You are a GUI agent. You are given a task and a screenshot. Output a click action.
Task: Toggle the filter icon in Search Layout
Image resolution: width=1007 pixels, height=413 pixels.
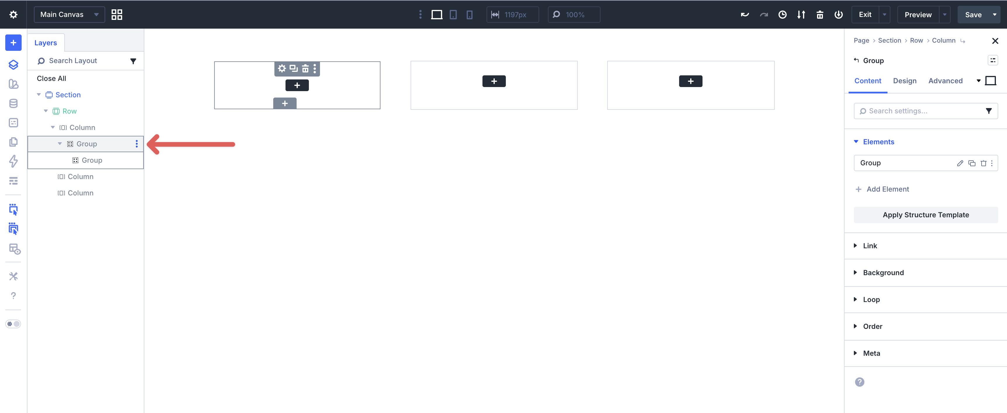[133, 61]
